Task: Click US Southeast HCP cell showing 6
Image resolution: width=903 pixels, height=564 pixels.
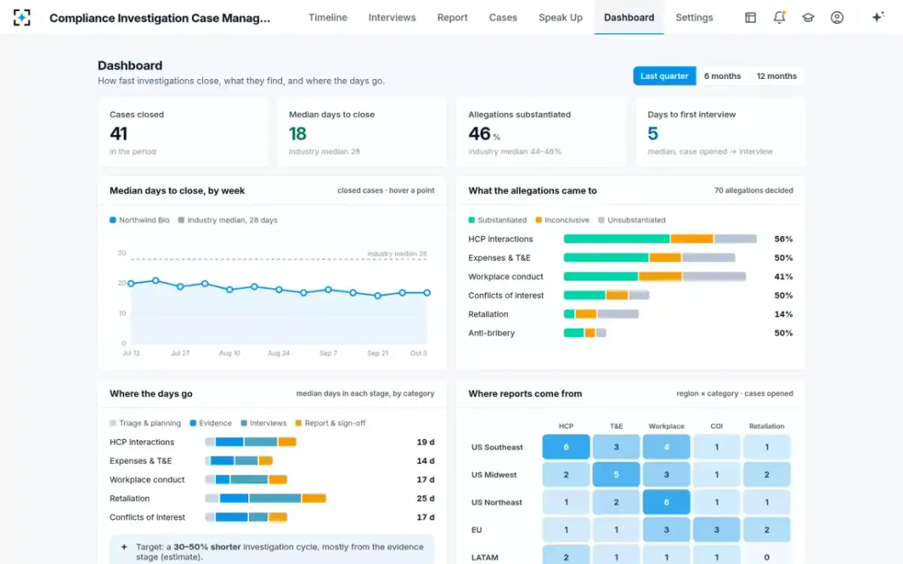Action: (566, 447)
